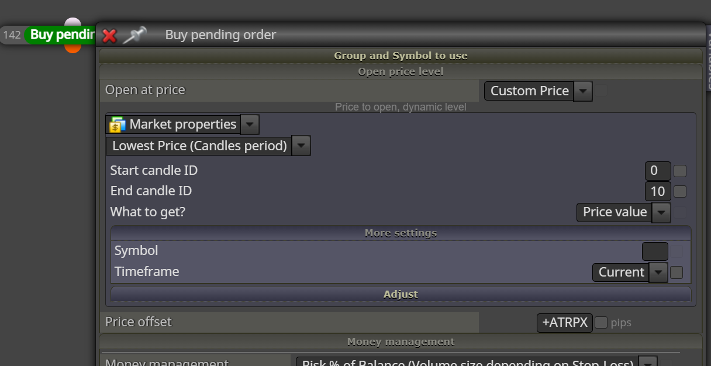711x366 pixels.
Task: Open the Market properties dropdown arrow
Action: pos(250,125)
